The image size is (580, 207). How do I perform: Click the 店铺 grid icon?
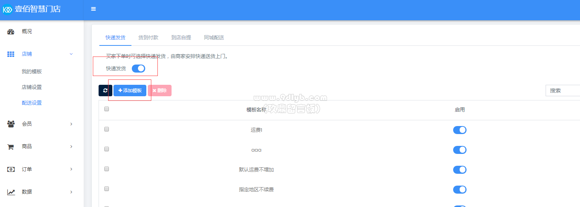click(11, 54)
